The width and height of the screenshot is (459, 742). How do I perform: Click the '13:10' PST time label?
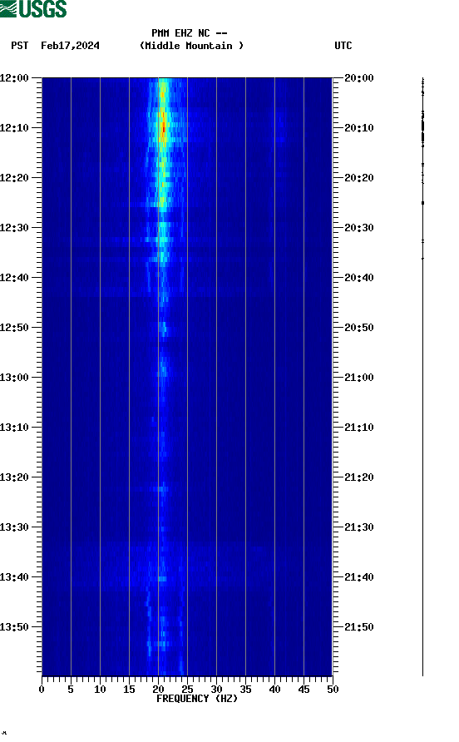(x=14, y=428)
